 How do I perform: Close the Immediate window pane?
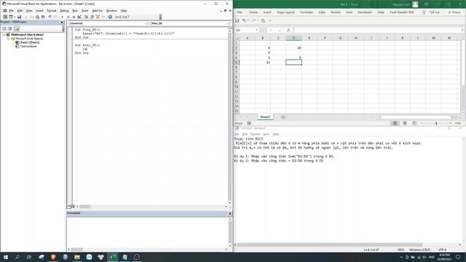click(x=230, y=213)
